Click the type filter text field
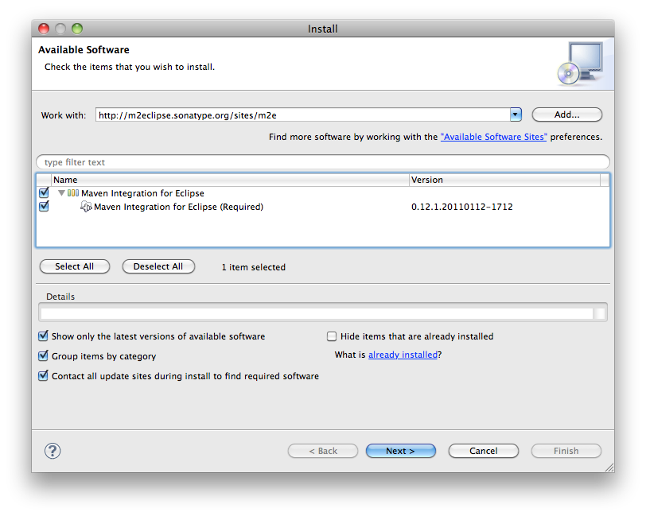Viewport: 646px width, 516px height. 322,162
